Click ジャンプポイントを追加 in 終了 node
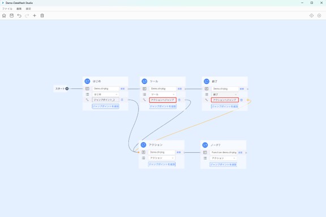This screenshot has height=217, width=326. point(225,107)
